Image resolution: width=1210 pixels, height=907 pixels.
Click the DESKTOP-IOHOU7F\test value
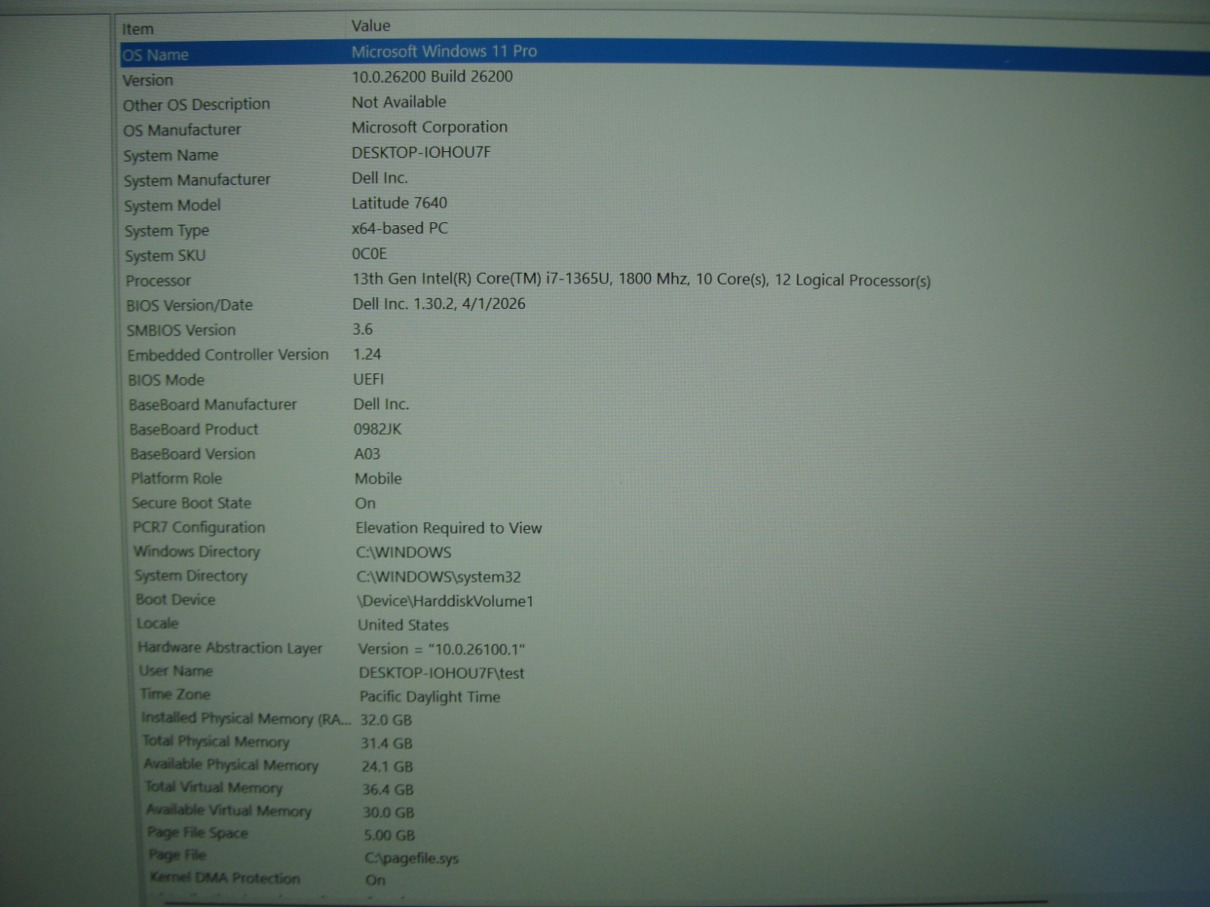442,673
